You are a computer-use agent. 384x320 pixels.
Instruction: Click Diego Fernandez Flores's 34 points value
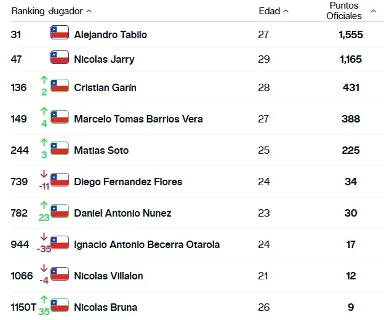pyautogui.click(x=351, y=182)
